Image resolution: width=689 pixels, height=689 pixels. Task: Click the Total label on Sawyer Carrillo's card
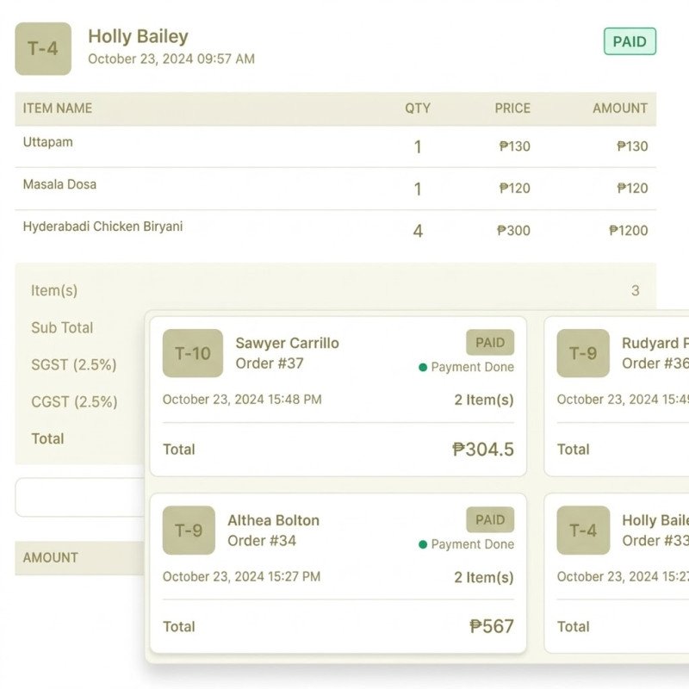pos(179,450)
